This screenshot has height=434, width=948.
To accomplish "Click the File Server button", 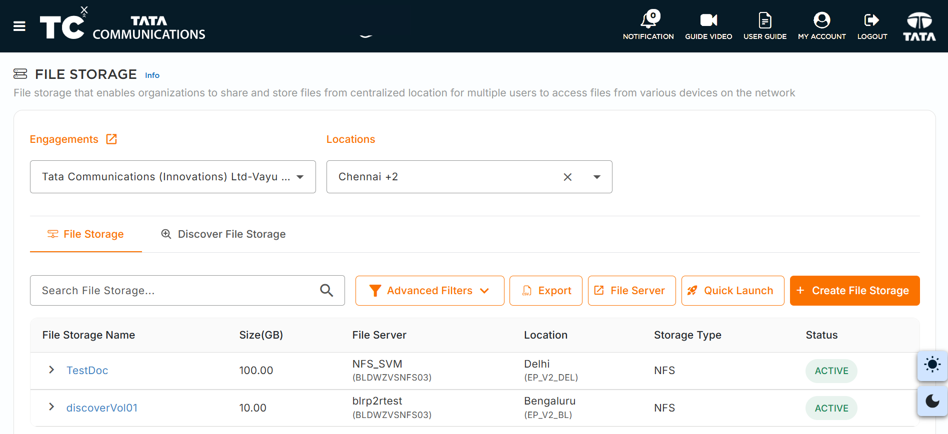I will point(632,291).
